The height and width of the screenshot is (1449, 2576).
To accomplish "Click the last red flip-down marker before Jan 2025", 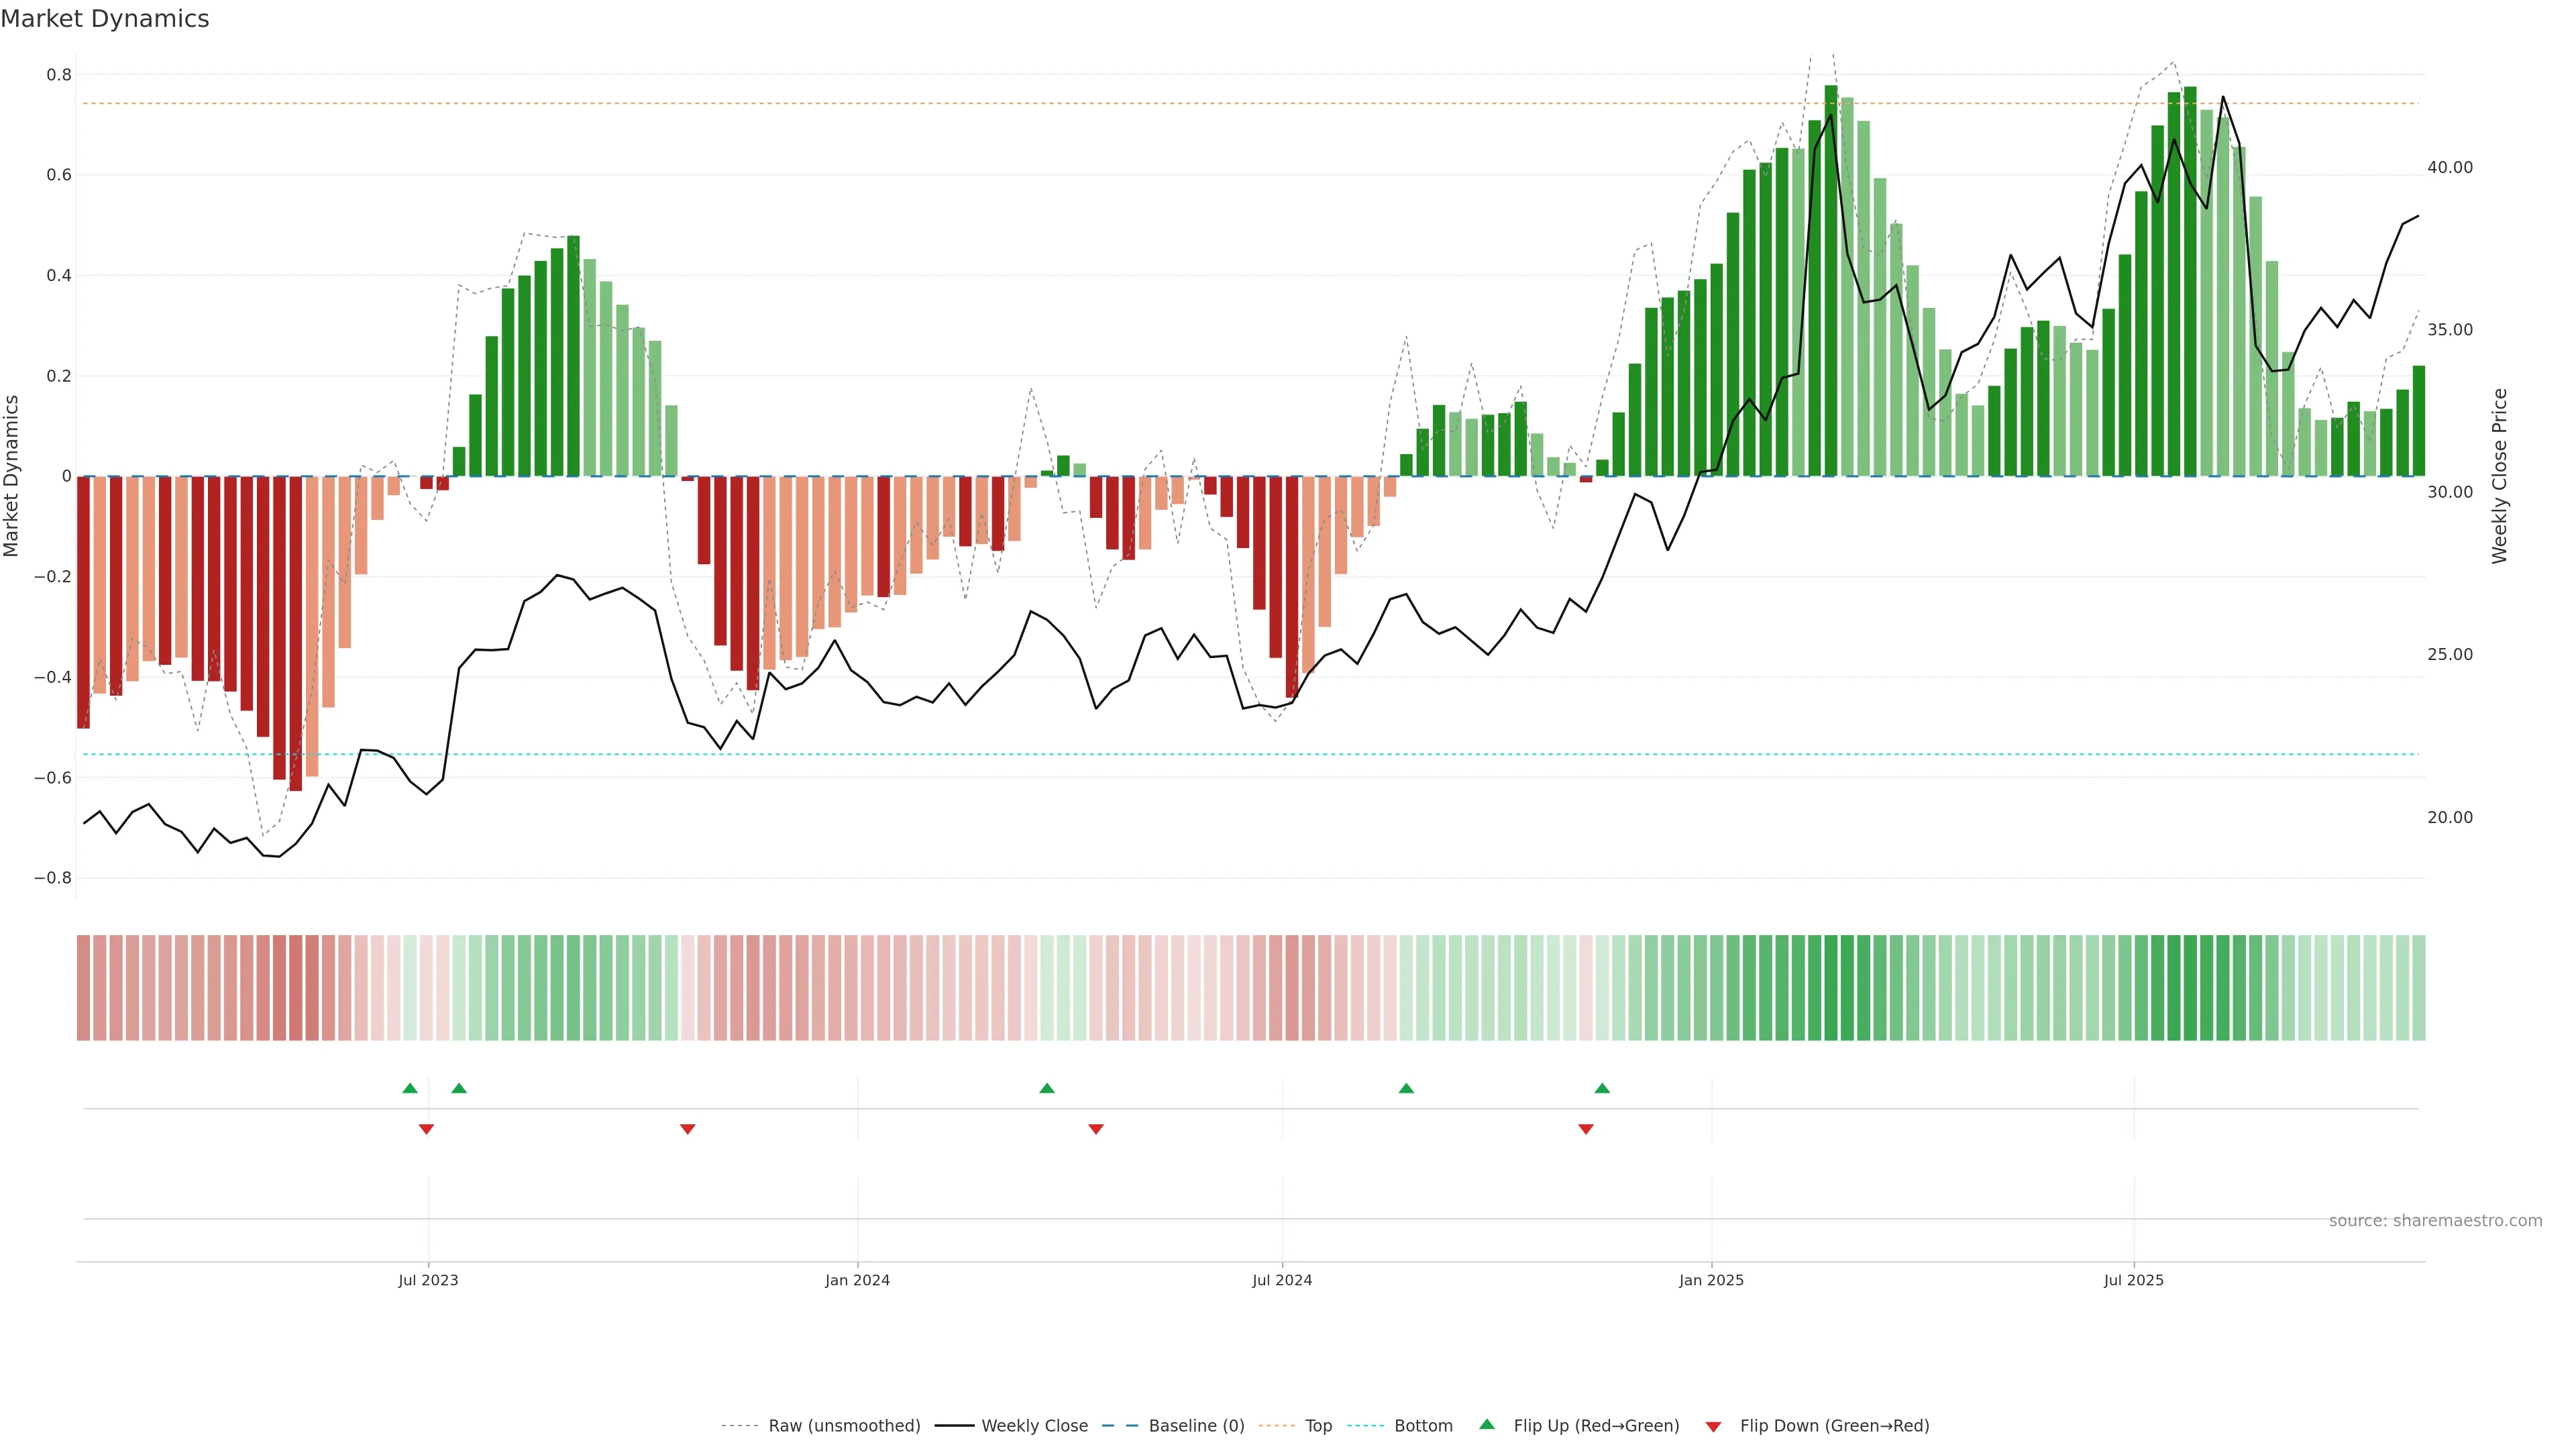I will pyautogui.click(x=1586, y=1129).
